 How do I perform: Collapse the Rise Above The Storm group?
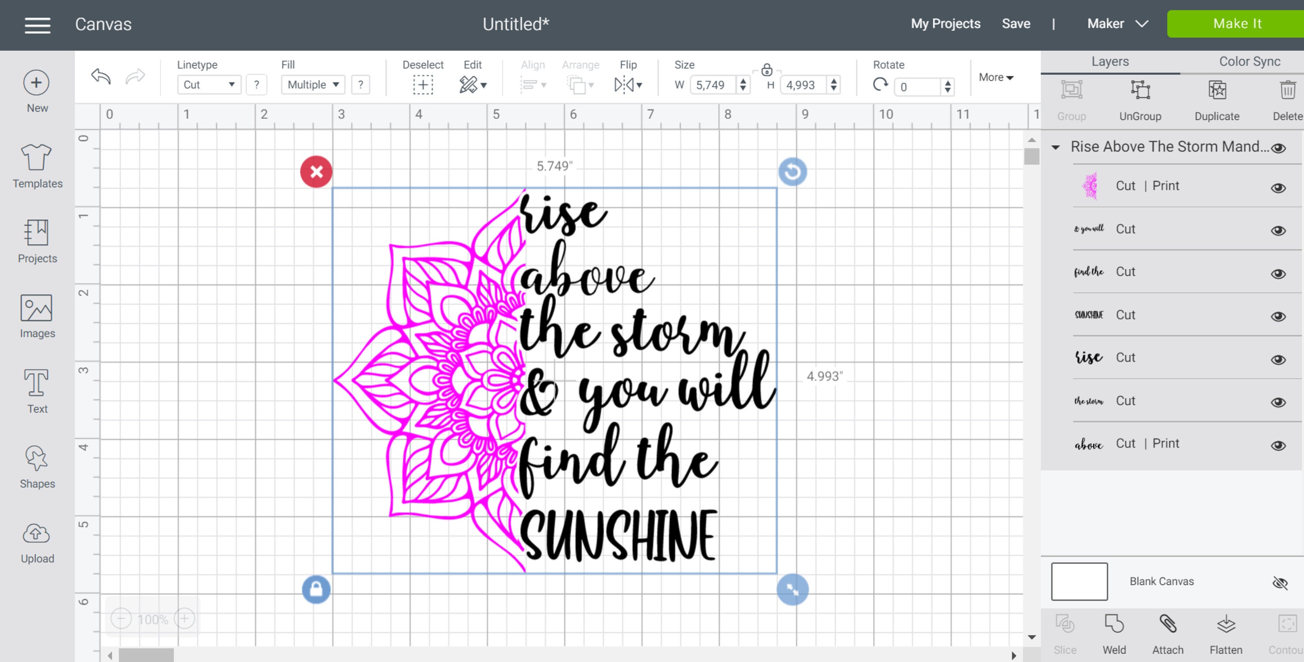click(x=1056, y=147)
